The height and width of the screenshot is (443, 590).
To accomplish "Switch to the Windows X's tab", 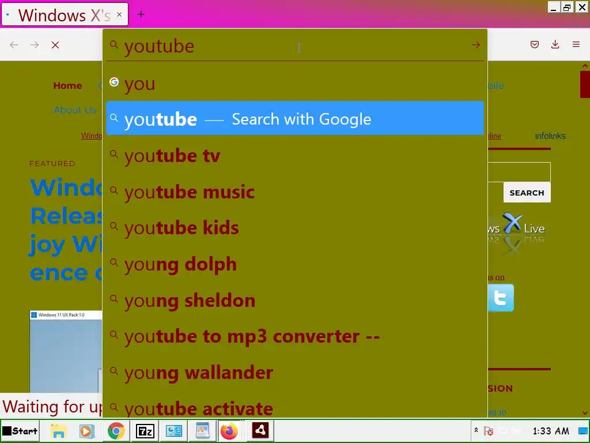I will [x=65, y=14].
